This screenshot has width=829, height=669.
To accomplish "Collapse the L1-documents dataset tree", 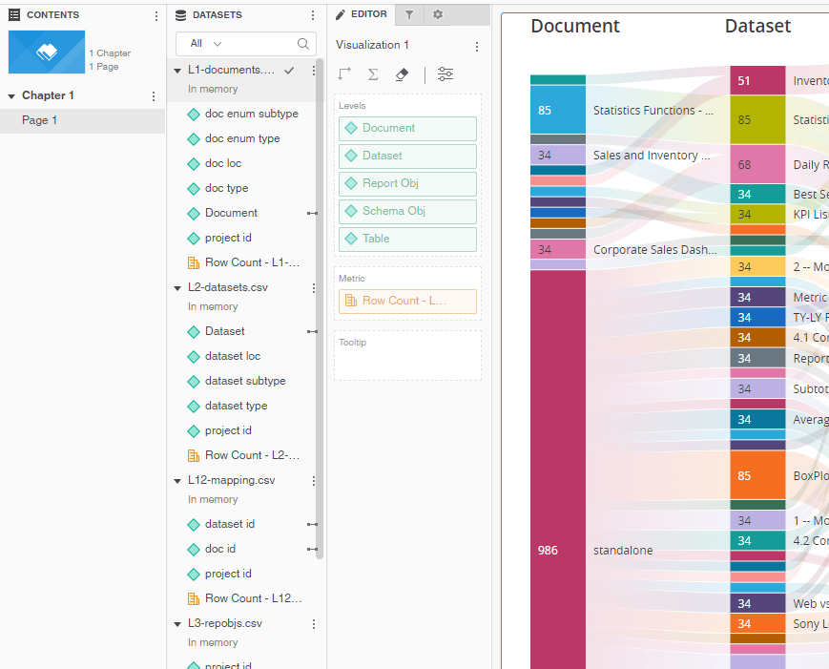I will point(177,72).
